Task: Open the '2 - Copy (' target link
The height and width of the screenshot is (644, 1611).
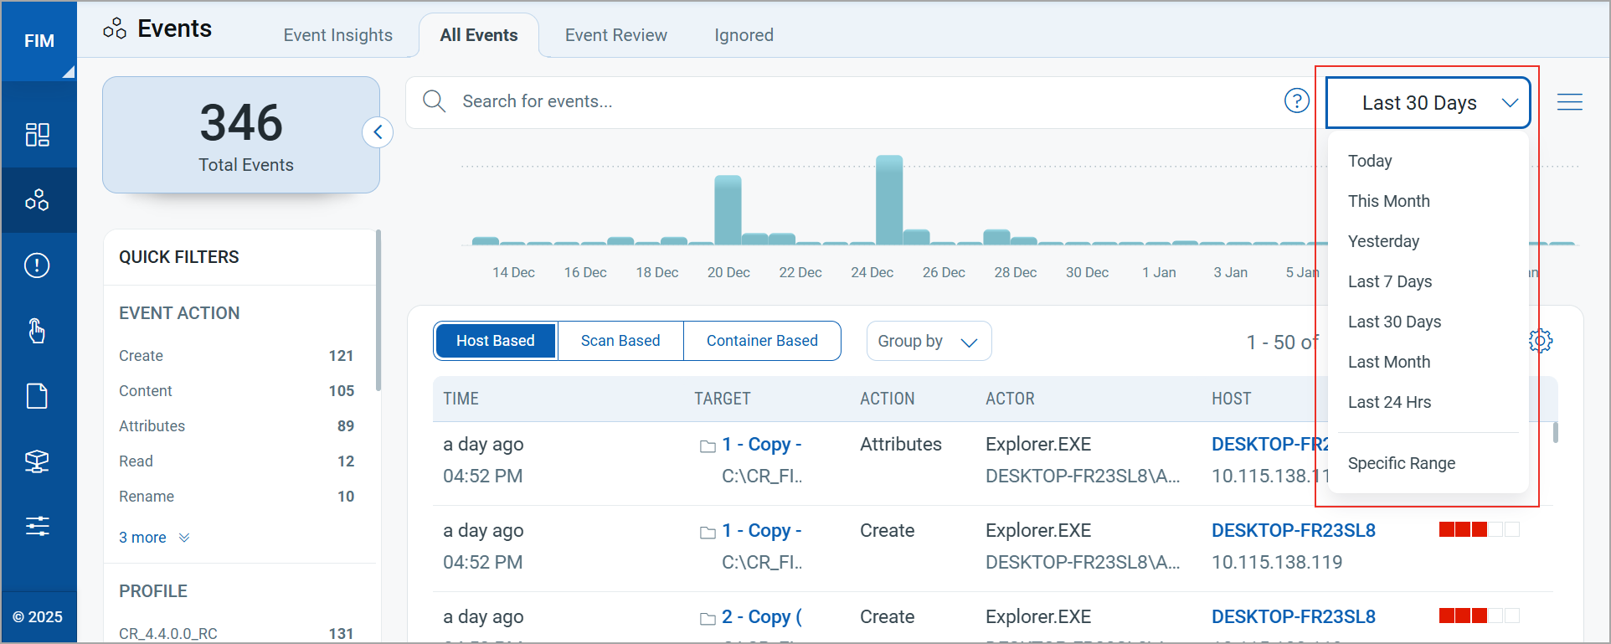Action: click(762, 617)
